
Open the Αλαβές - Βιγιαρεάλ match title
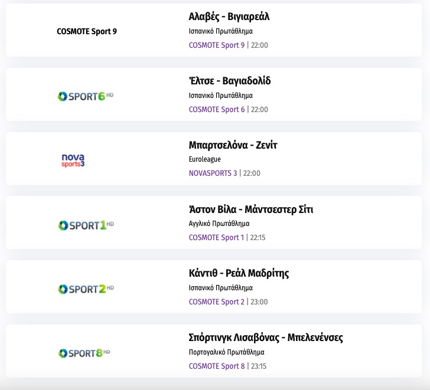click(x=229, y=17)
